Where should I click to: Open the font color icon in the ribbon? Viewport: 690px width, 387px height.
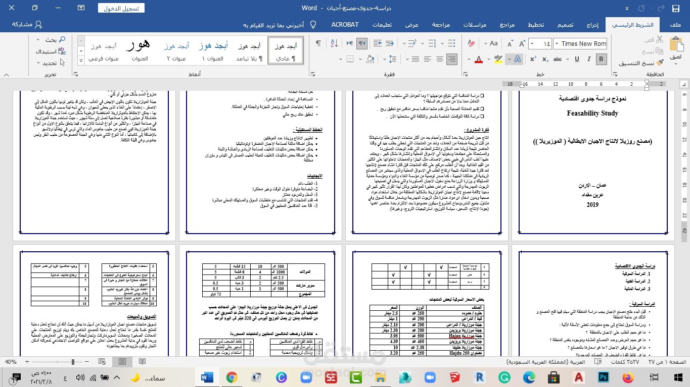click(479, 59)
